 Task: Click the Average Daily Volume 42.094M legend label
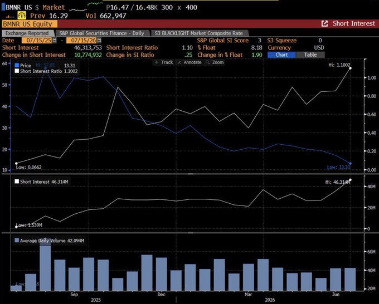[x=52, y=241]
